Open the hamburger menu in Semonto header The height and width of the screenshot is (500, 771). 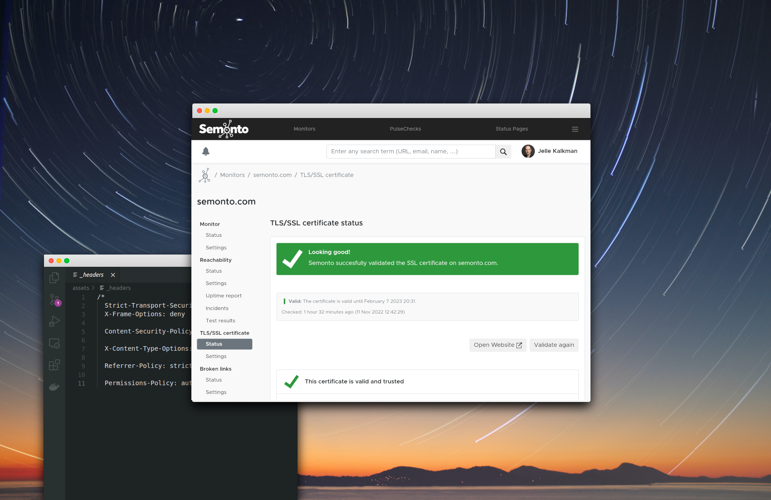[575, 129]
